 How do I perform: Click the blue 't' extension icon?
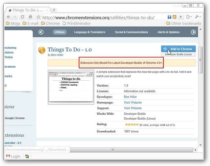[x=169, y=17]
